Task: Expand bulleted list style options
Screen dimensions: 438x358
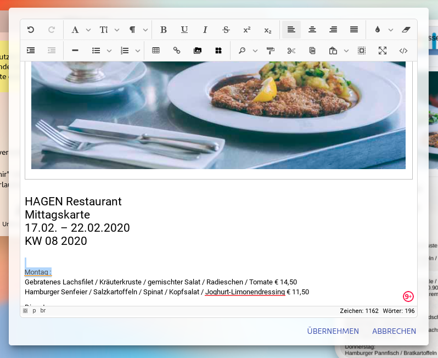Action: (109, 51)
